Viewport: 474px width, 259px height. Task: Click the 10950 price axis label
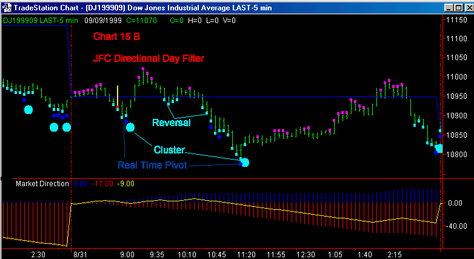click(457, 96)
